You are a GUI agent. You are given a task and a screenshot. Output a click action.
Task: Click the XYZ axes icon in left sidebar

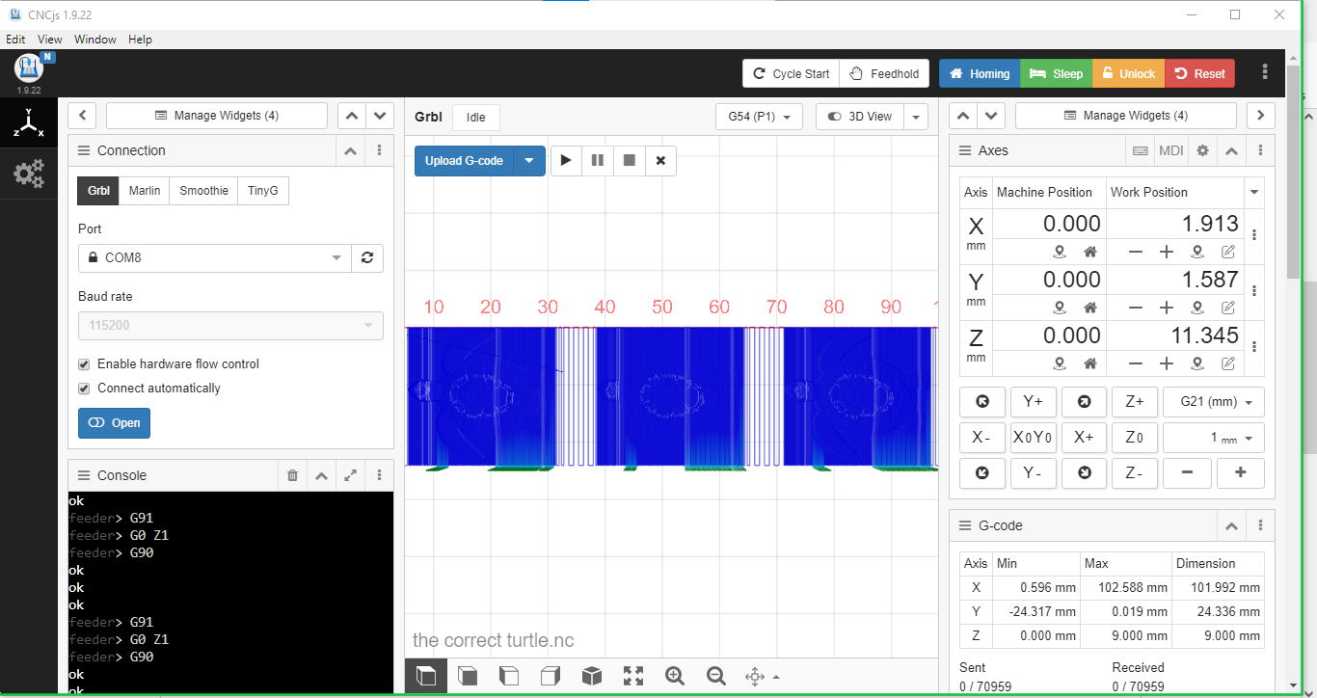coord(29,122)
